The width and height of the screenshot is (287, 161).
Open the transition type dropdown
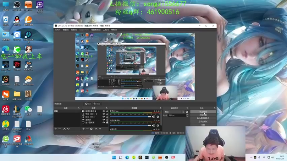click(x=174, y=112)
